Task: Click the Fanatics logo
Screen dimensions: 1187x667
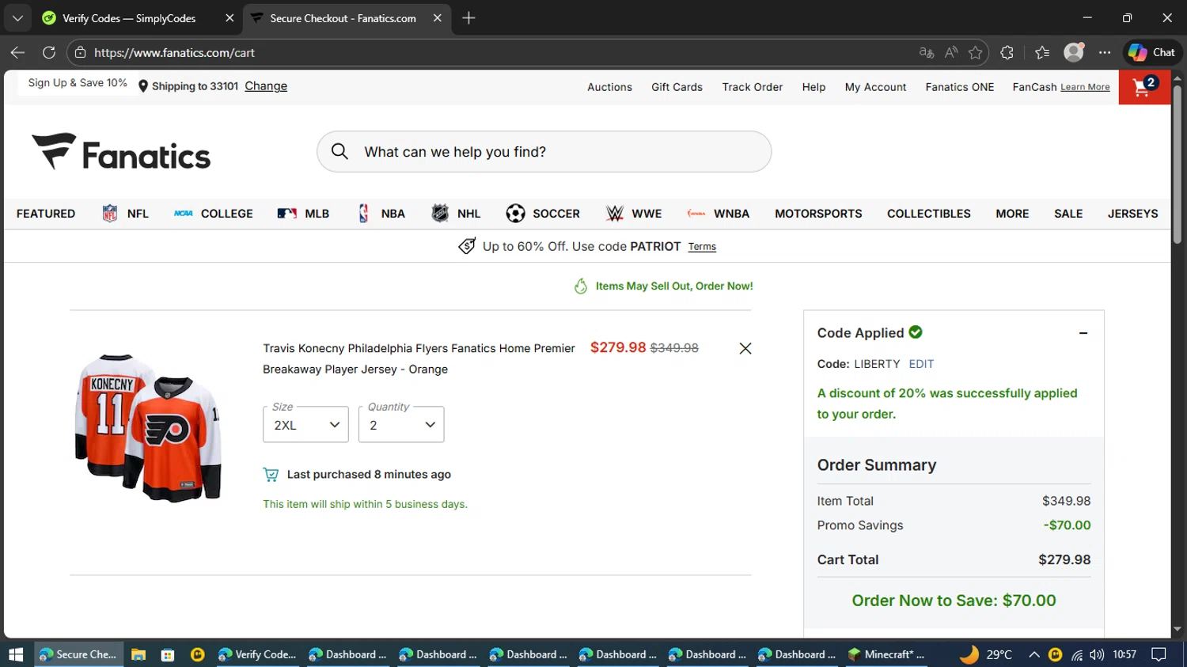Action: pos(121,152)
